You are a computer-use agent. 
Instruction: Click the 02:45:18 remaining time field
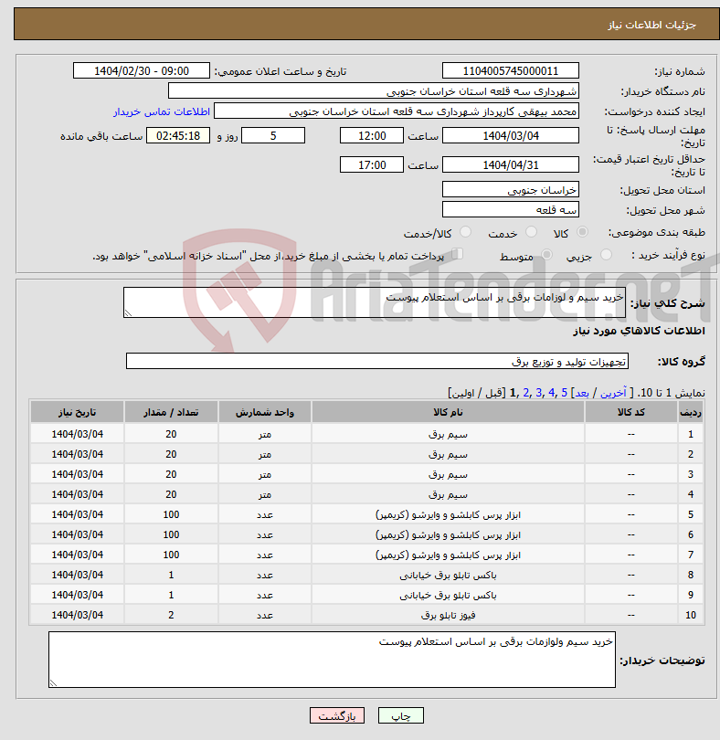tap(178, 136)
